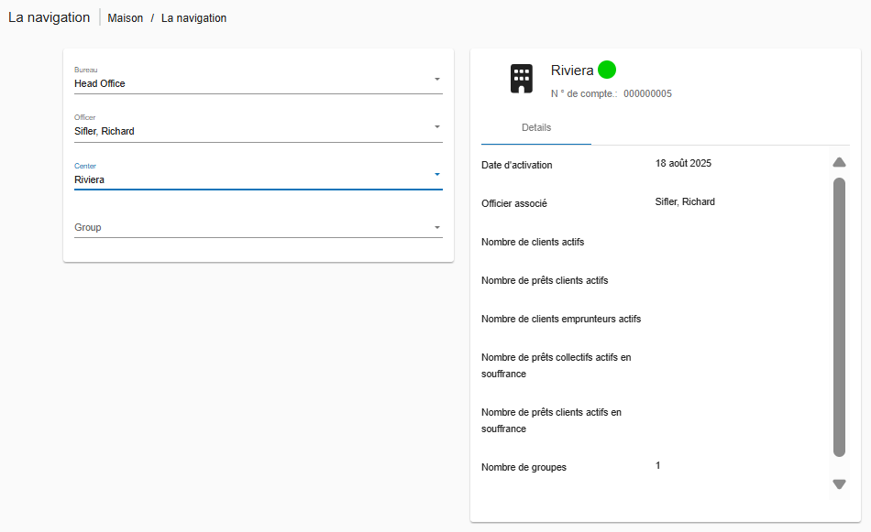Switch to the Details tab
This screenshot has width=871, height=532.
click(x=536, y=128)
